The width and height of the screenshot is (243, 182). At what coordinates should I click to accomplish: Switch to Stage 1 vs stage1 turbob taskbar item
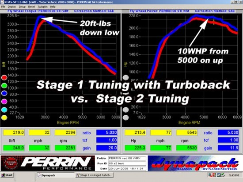[95, 175]
